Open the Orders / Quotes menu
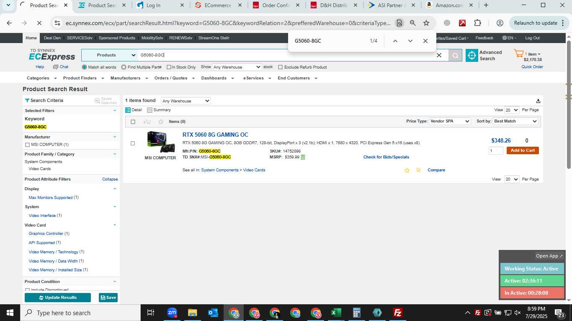Image resolution: width=572 pixels, height=321 pixels. coord(174,78)
